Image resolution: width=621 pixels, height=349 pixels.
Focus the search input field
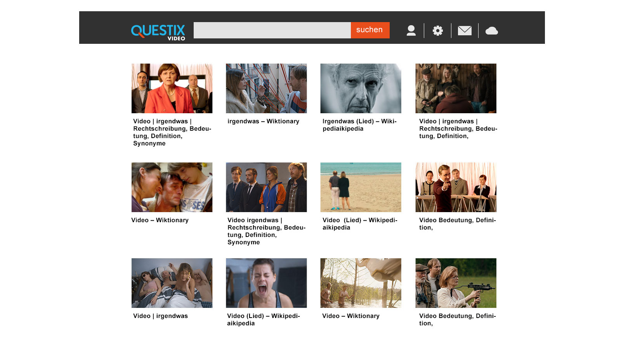coord(272,30)
